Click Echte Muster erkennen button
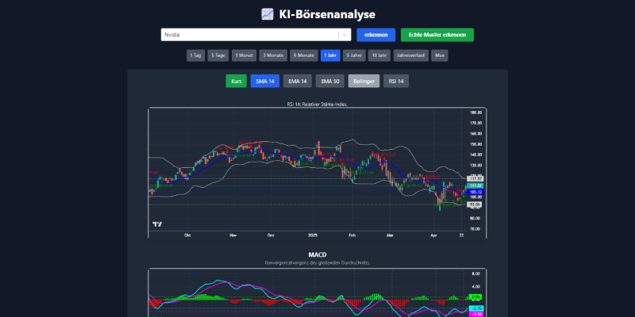The width and height of the screenshot is (635, 317). [x=437, y=35]
